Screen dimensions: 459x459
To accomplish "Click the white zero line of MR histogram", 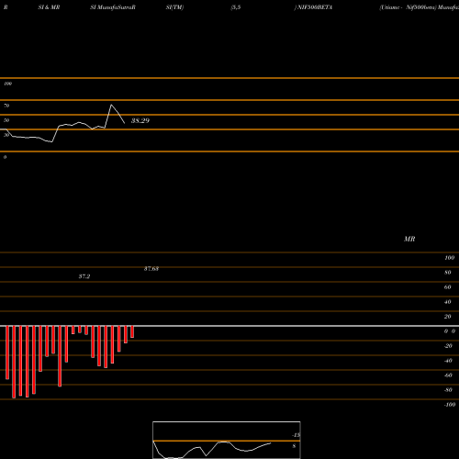I will 229,326.
